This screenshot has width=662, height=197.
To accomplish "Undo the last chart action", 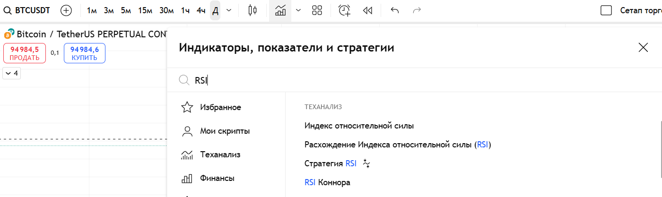I will pyautogui.click(x=394, y=10).
